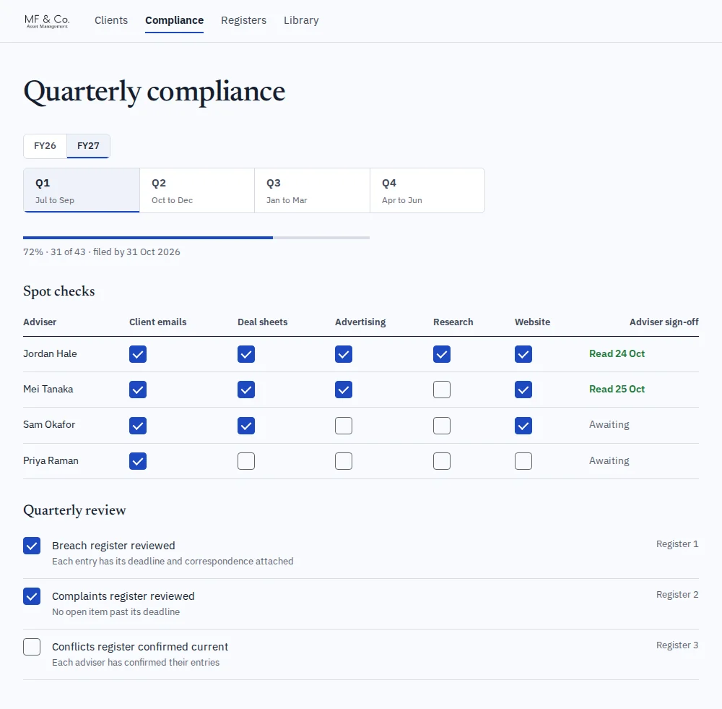Viewport: 722px width, 709px height.
Task: Uncheck Sam Okafor Client emails checkbox
Action: point(138,426)
